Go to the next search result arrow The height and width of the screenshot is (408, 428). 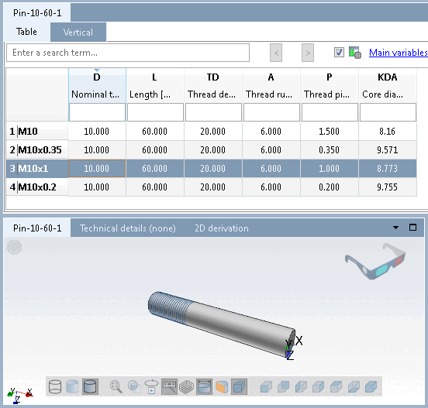308,53
